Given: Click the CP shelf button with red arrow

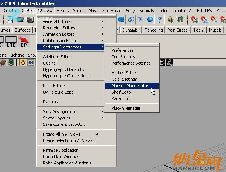Looking at the screenshot, I should pyautogui.click(x=24, y=41).
